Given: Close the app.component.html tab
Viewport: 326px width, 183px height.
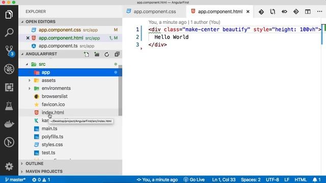Looking at the screenshot, I should [248, 12].
